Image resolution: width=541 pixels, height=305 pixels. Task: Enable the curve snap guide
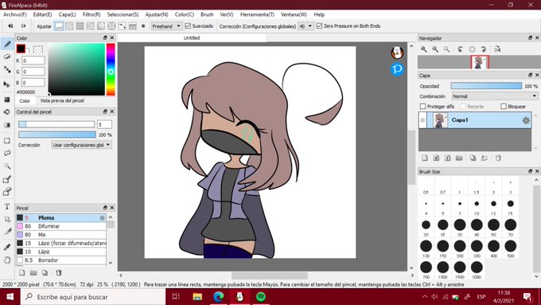[x=123, y=26]
